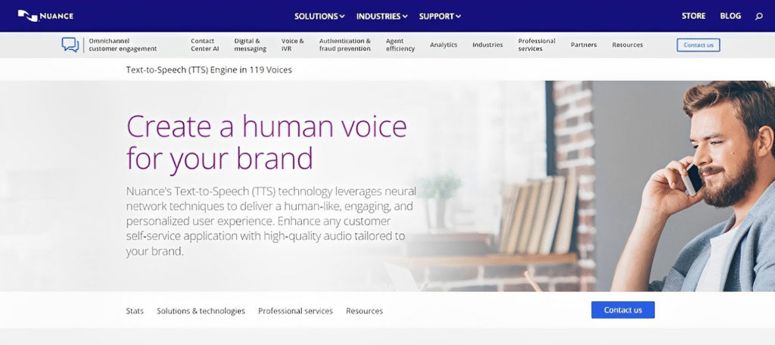This screenshot has height=345, width=775.
Task: Click the Nuance logo
Action: [45, 16]
